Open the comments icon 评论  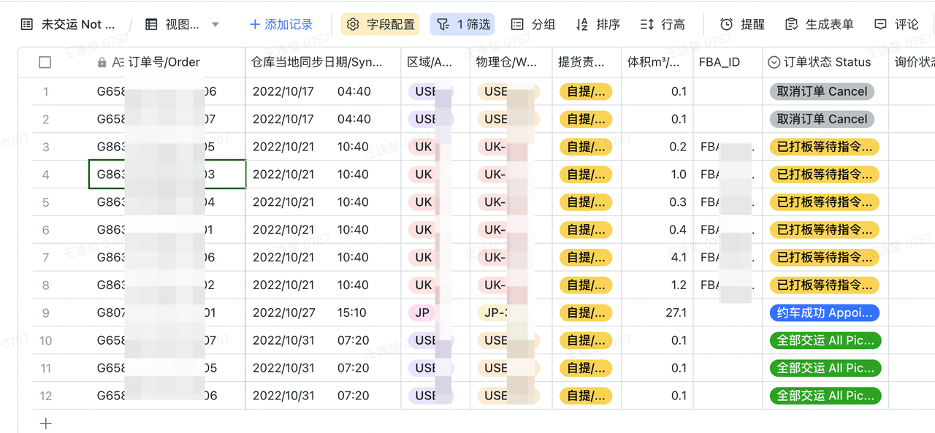[x=881, y=25]
